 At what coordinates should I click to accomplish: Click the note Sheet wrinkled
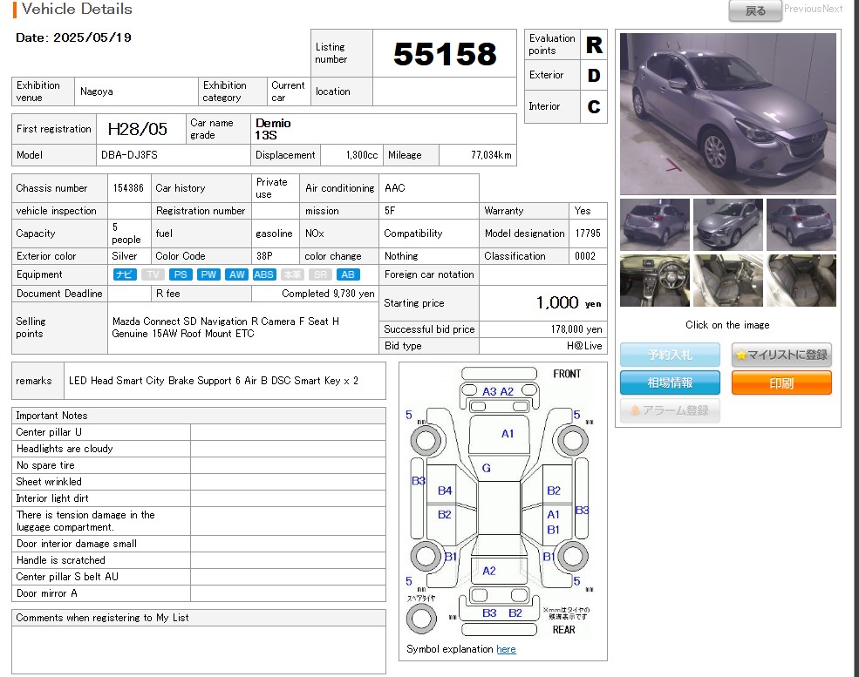tap(49, 482)
